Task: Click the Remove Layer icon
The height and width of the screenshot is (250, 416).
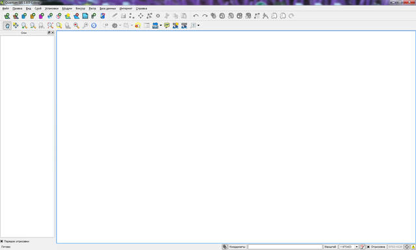Action: (x=77, y=16)
